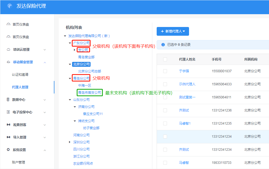Open agent link 示例代理人
269x169 pixels.
click(187, 84)
